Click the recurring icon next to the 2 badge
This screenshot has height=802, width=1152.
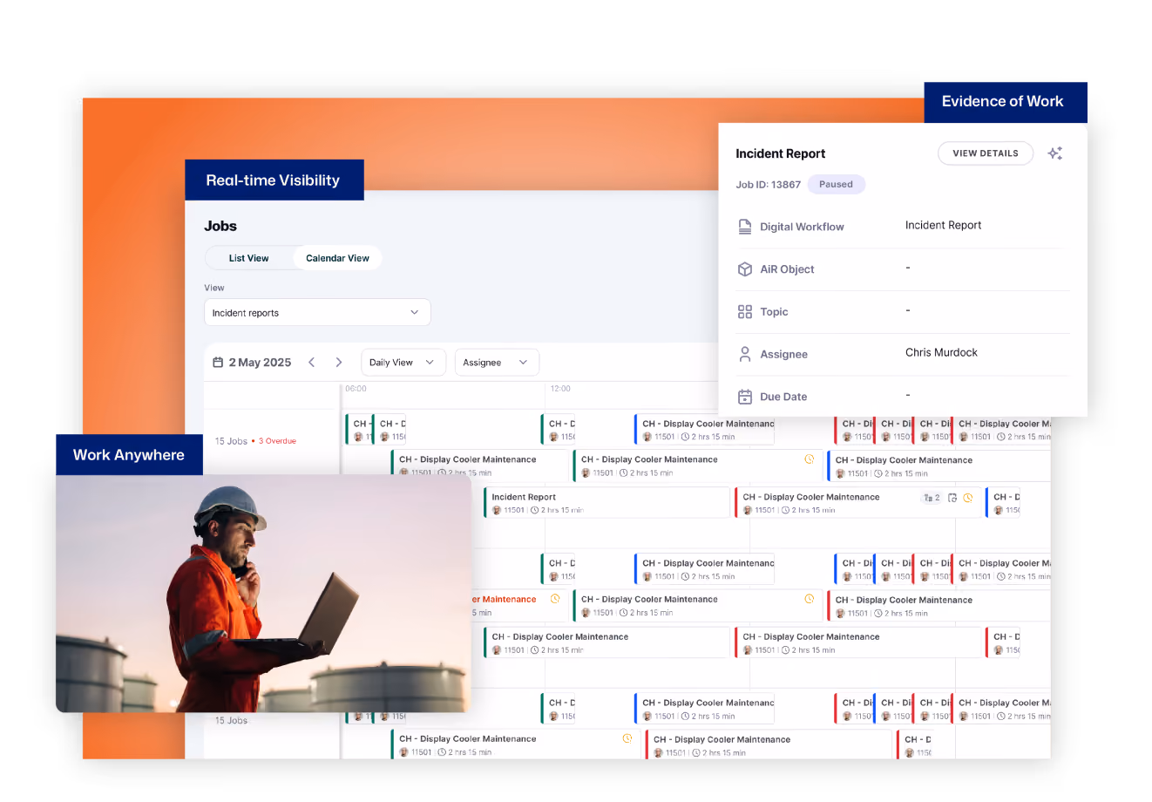952,498
